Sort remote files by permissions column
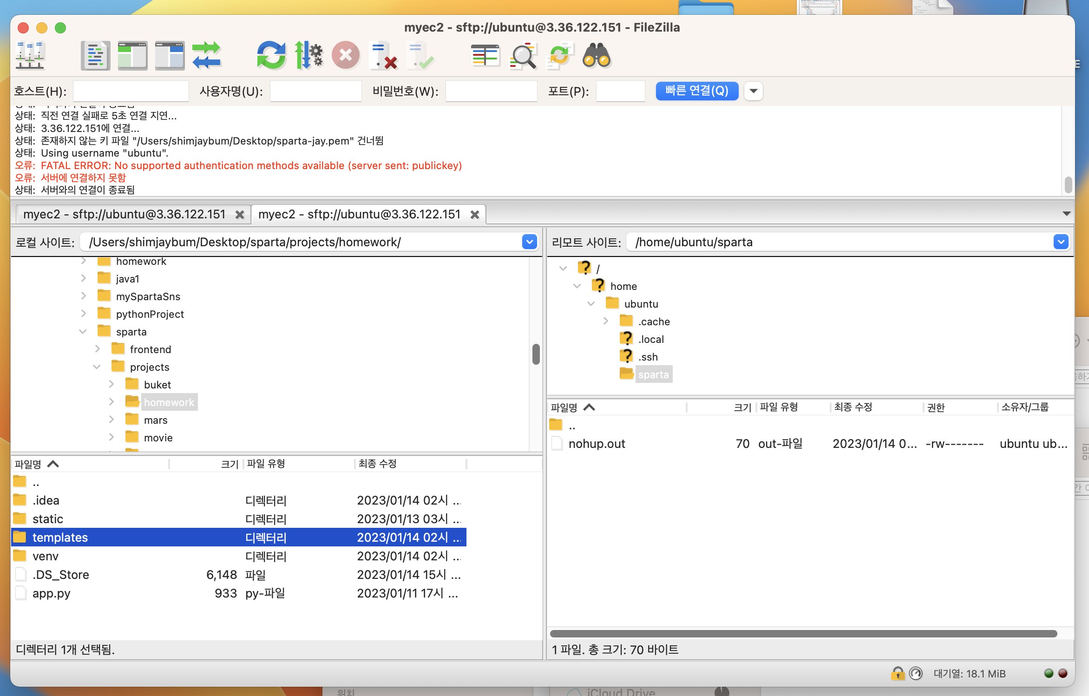 coord(960,407)
